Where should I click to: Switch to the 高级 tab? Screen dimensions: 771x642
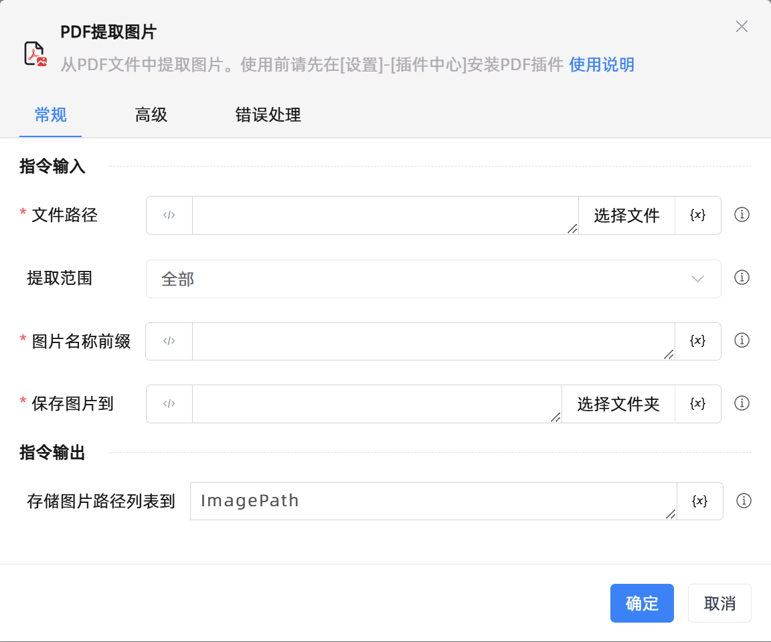point(151,115)
